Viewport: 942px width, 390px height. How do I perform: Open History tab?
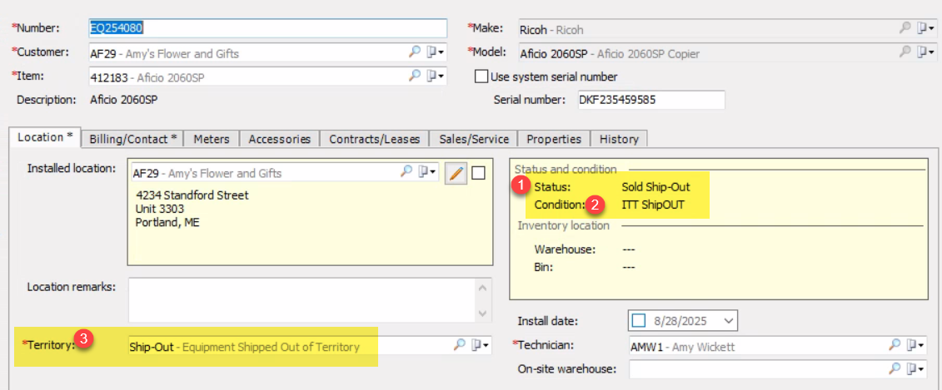point(619,139)
